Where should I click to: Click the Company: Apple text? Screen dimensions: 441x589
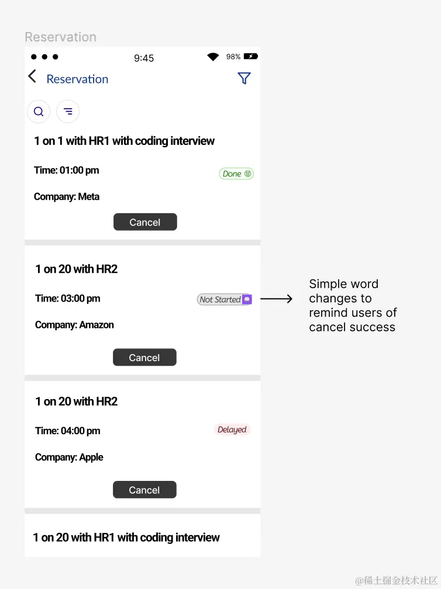click(69, 458)
